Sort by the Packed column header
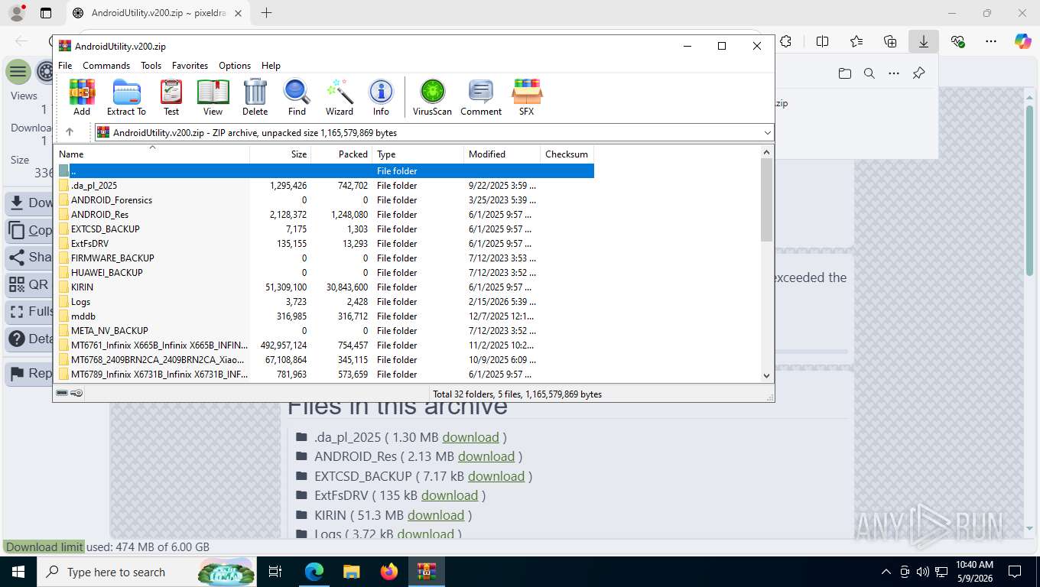1040x587 pixels. point(341,154)
